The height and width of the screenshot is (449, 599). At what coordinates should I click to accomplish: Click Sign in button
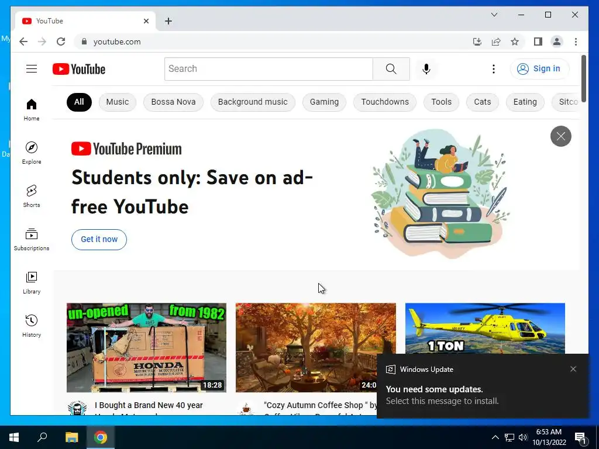coord(539,69)
